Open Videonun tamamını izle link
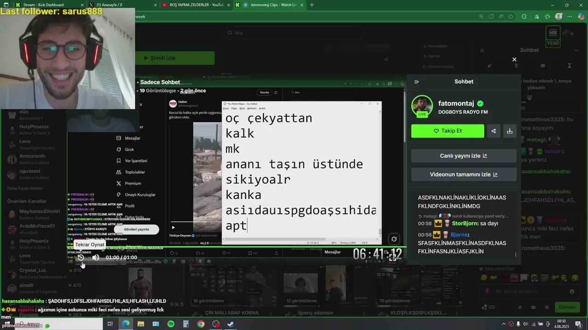 [x=464, y=175]
